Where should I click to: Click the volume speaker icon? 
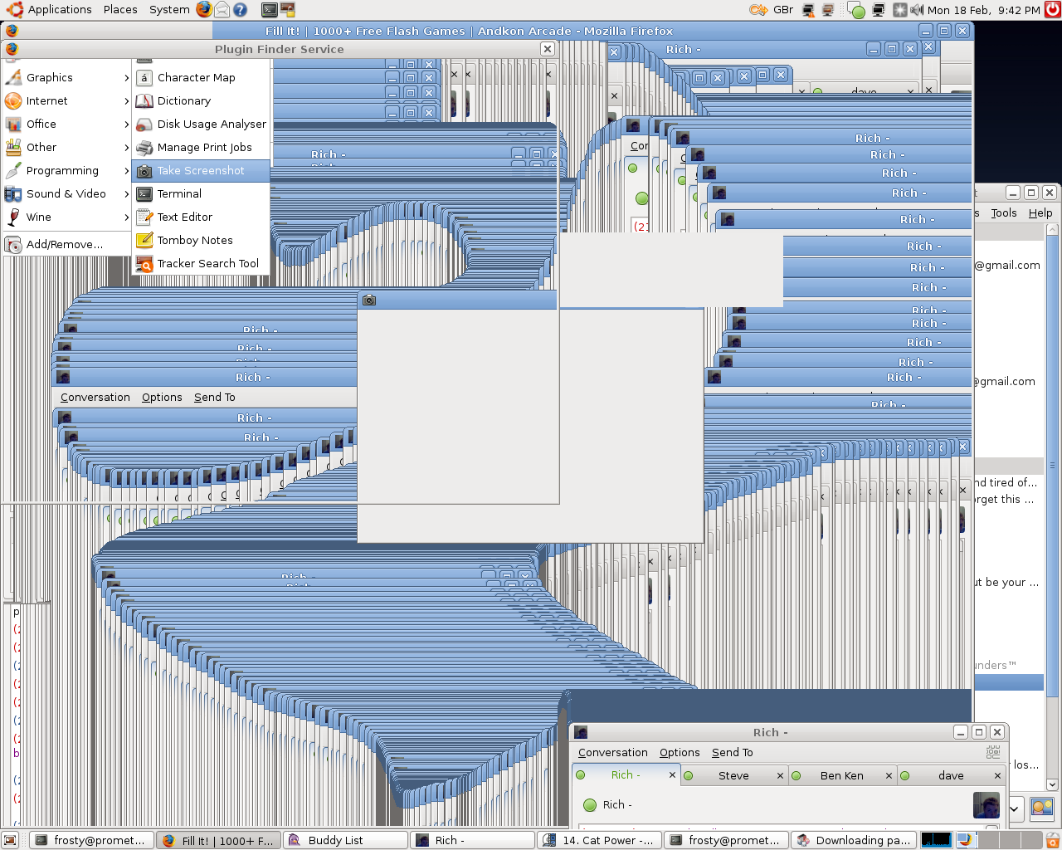[x=917, y=10]
